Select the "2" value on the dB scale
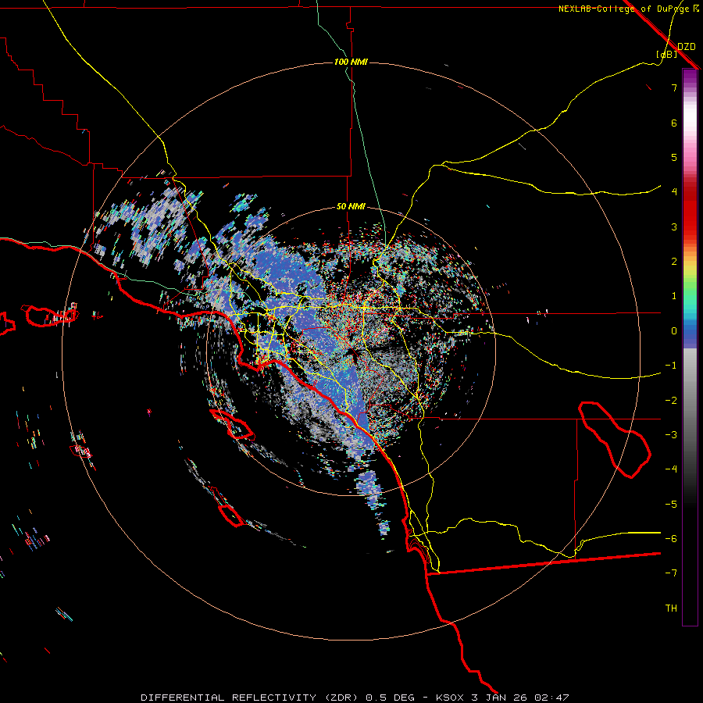Screen dimensions: 703x703 pyautogui.click(x=674, y=262)
